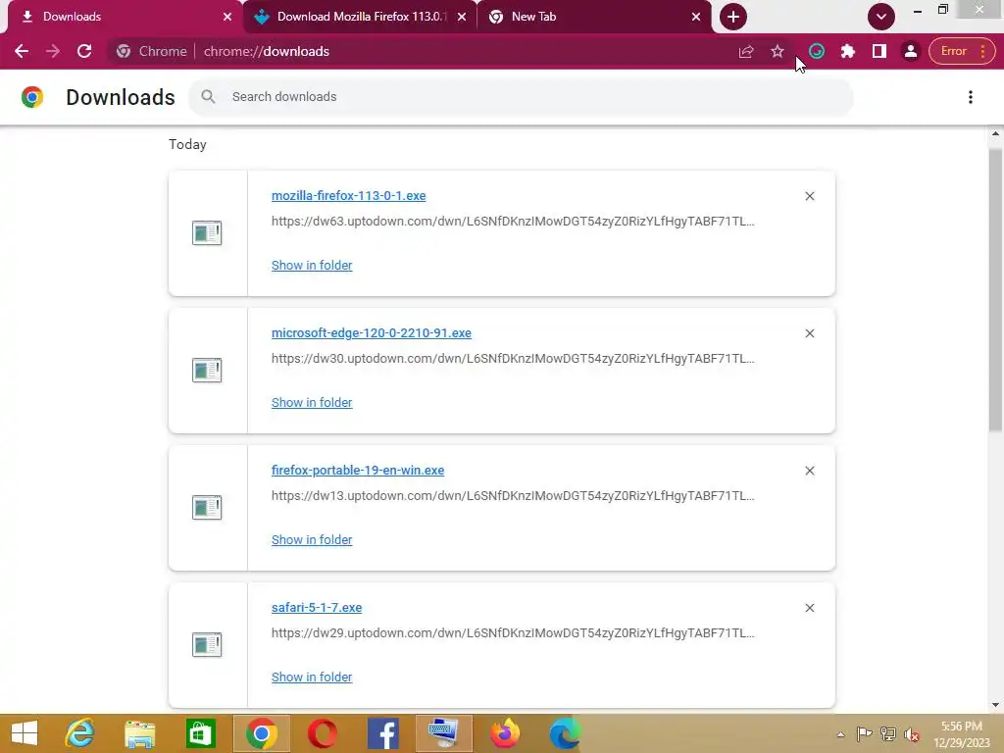Bookmark this tab with star icon

(x=778, y=51)
